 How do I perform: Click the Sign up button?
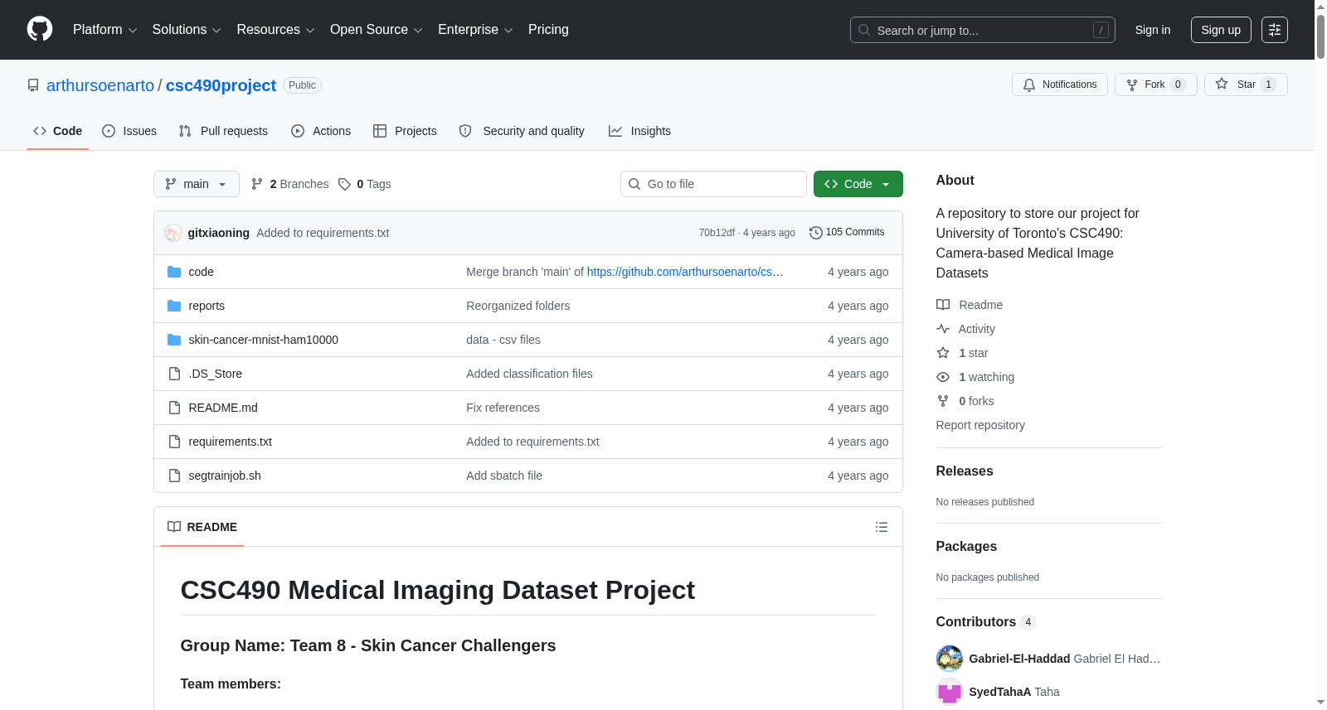pyautogui.click(x=1221, y=30)
